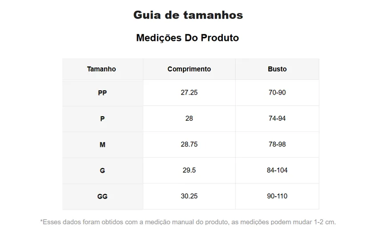Select the Comprimento column header

(189, 69)
